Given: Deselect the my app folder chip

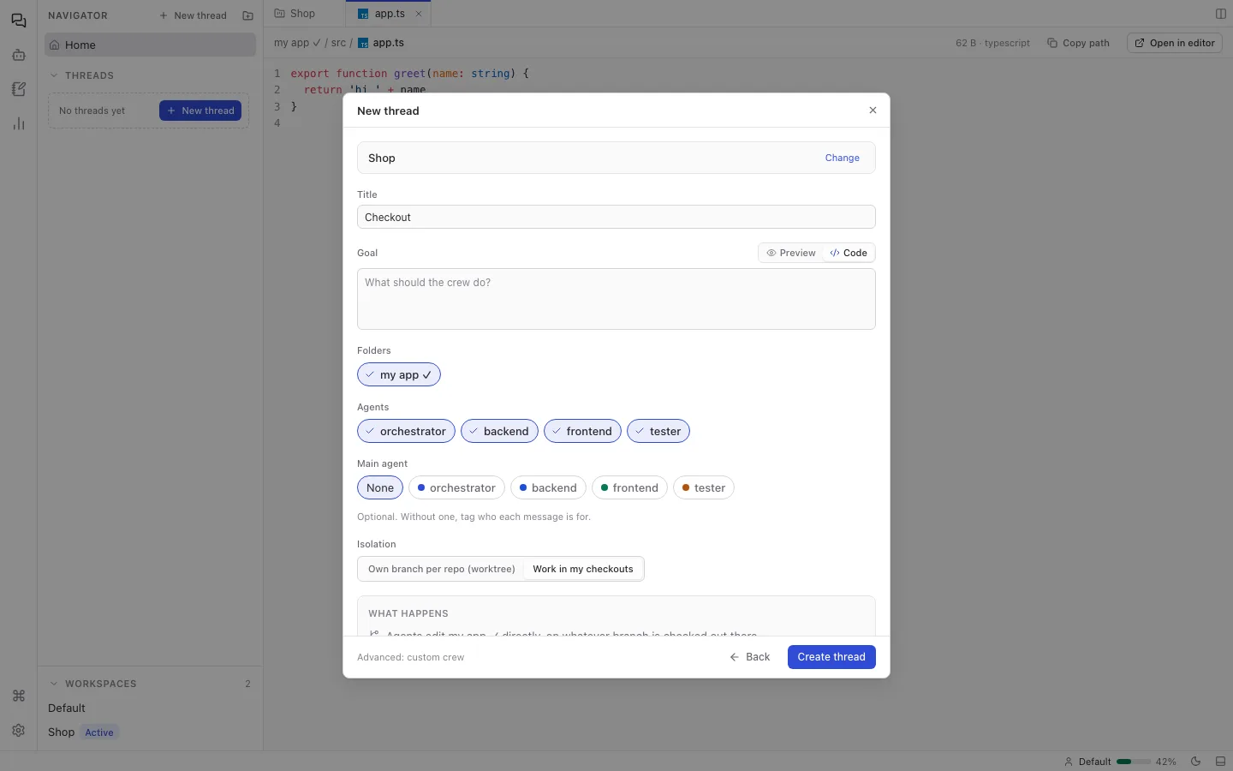Looking at the screenshot, I should pyautogui.click(x=399, y=374).
